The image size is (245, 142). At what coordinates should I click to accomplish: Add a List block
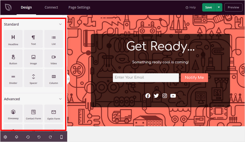(x=54, y=39)
